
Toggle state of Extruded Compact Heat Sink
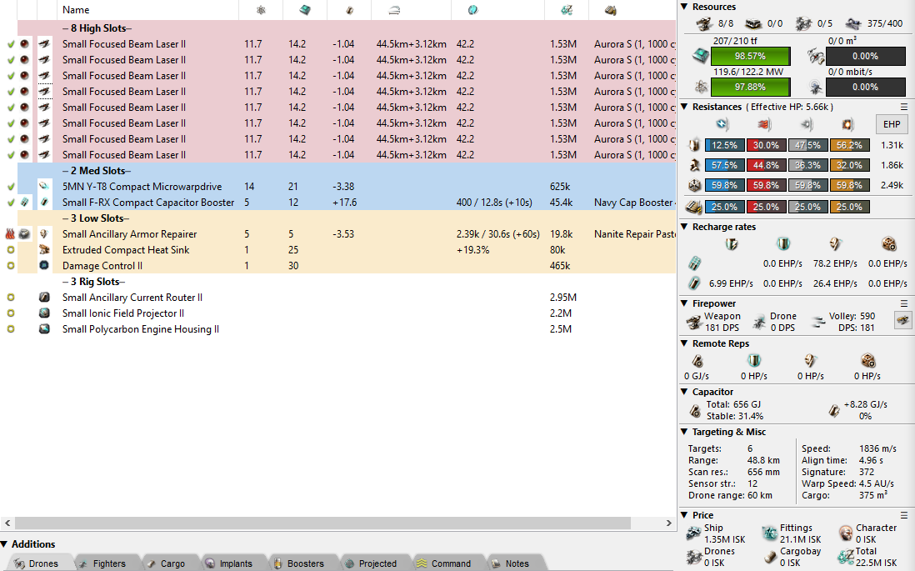coord(11,250)
